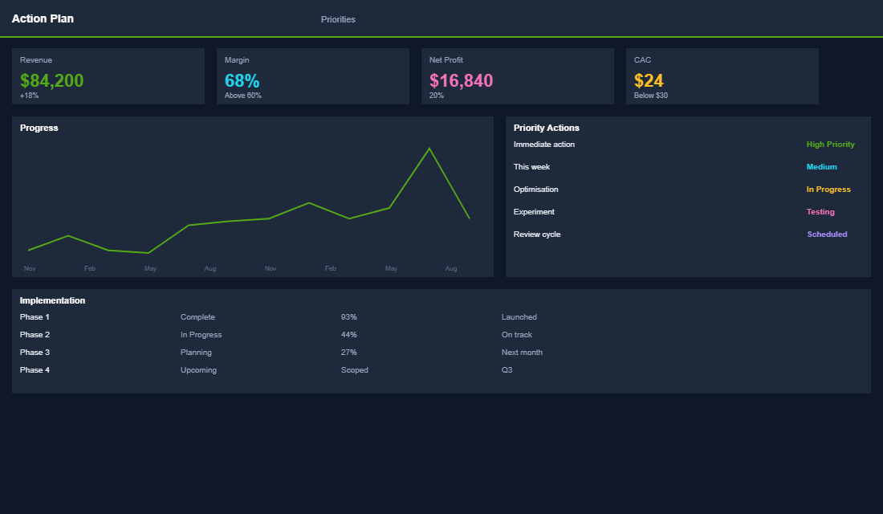This screenshot has width=883, height=514.
Task: Click the Testing status badge
Action: (820, 212)
